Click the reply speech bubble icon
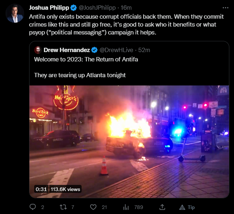Screen dimensions: 234x214 [x=33, y=207]
